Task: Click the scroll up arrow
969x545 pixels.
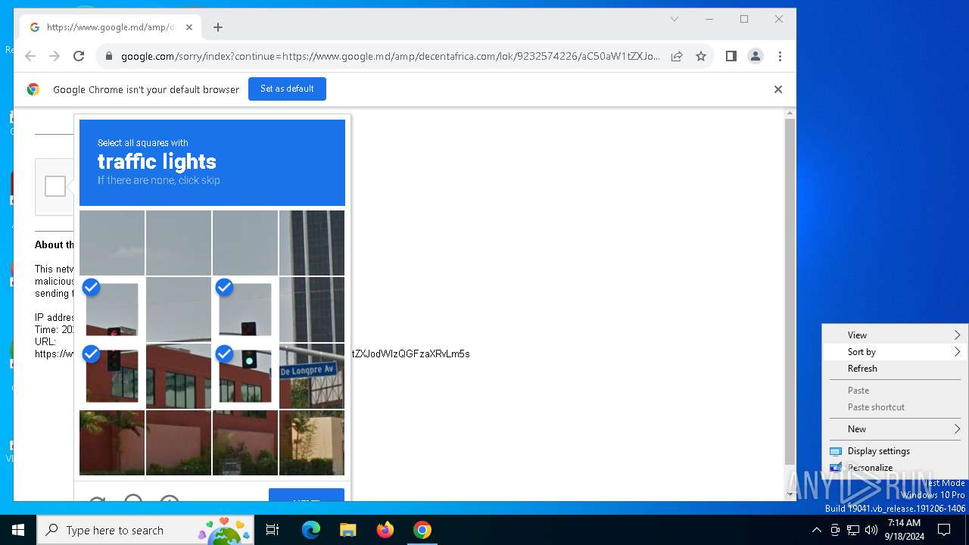Action: [x=790, y=113]
